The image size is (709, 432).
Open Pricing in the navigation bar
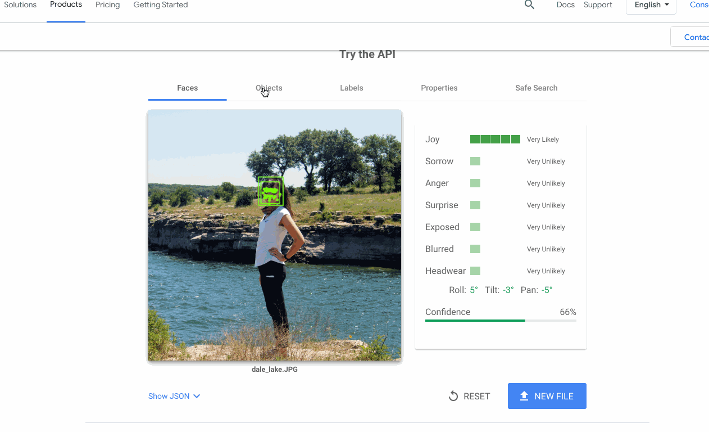107,4
